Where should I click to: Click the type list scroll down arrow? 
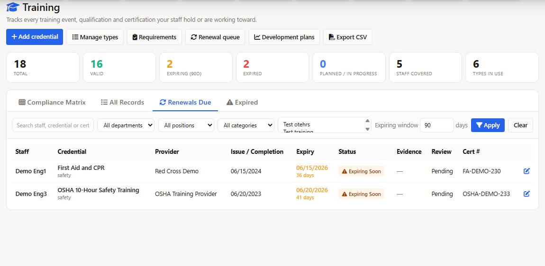click(367, 129)
